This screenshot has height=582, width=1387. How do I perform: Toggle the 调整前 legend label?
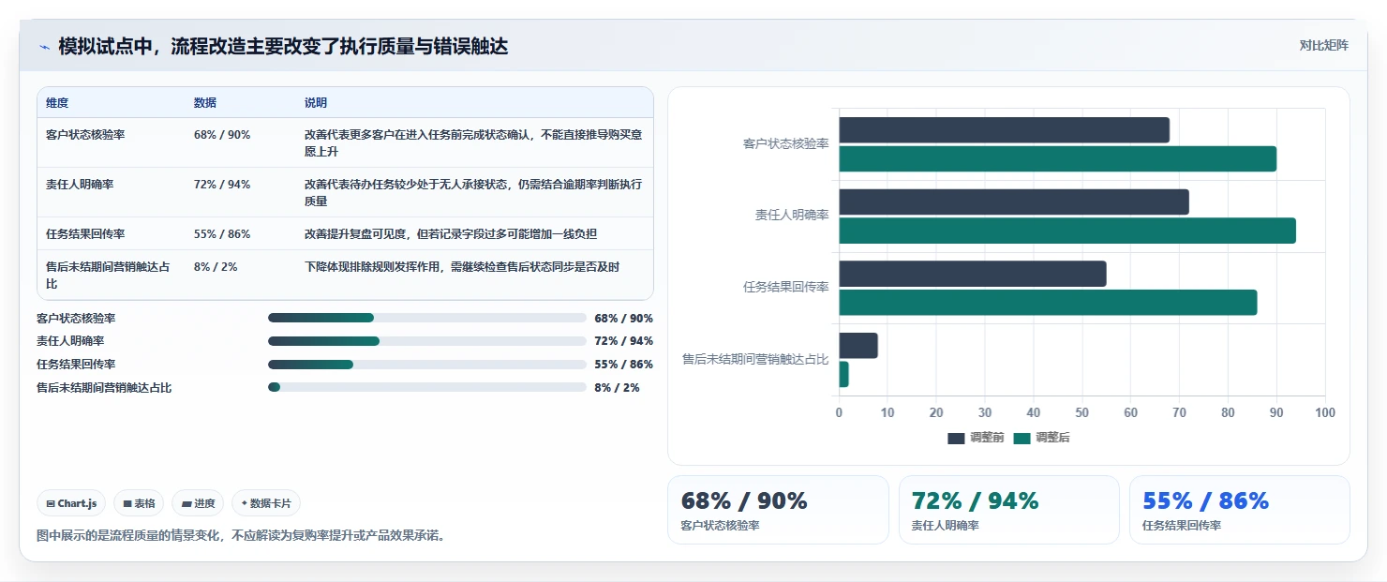pos(987,439)
